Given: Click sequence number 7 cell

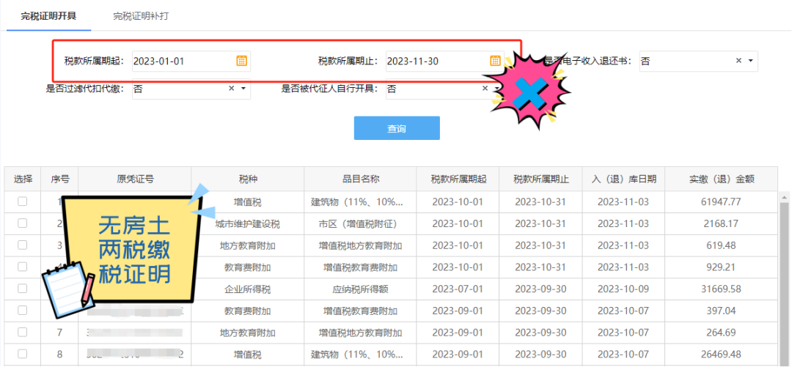Looking at the screenshot, I should (x=59, y=333).
